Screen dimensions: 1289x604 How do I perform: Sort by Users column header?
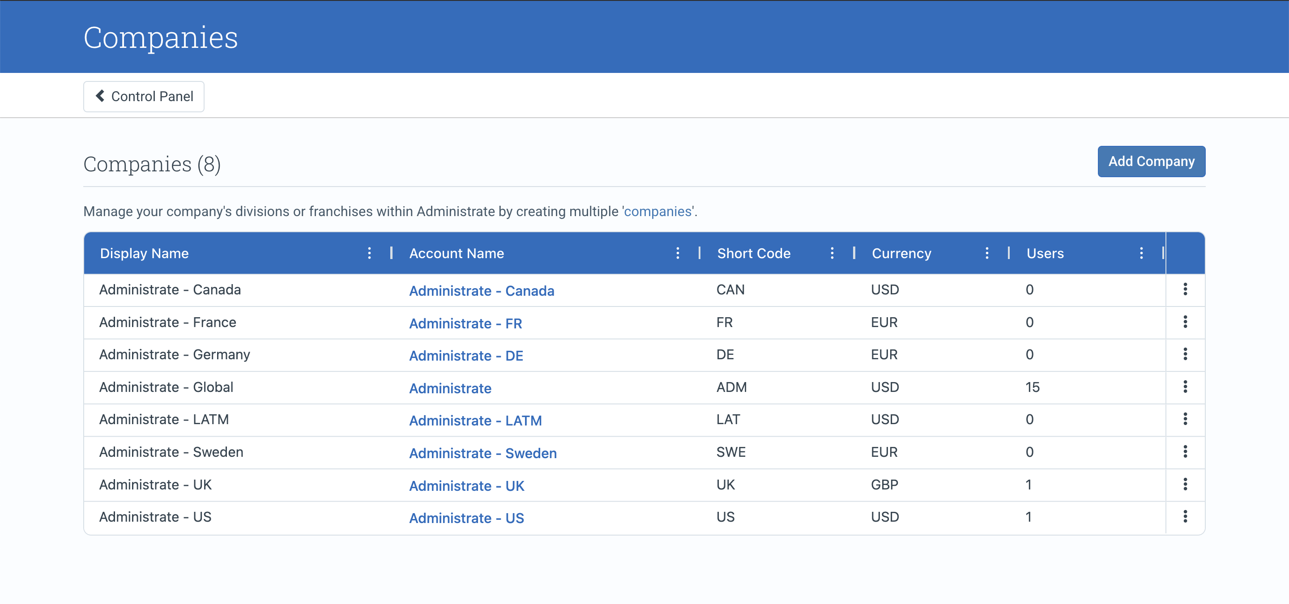pyautogui.click(x=1045, y=254)
